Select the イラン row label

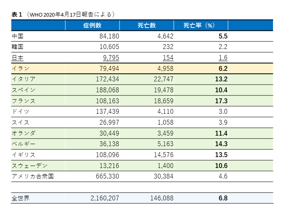(21, 68)
